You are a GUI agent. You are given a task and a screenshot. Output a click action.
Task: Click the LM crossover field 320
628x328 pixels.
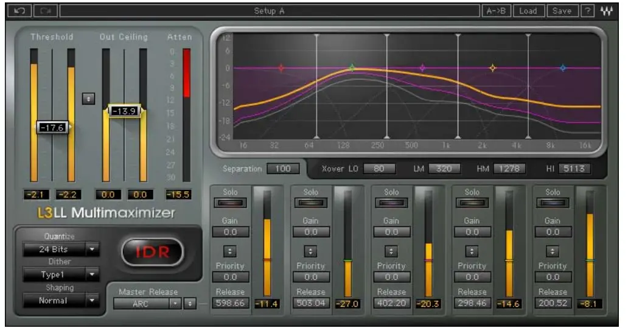pyautogui.click(x=444, y=169)
